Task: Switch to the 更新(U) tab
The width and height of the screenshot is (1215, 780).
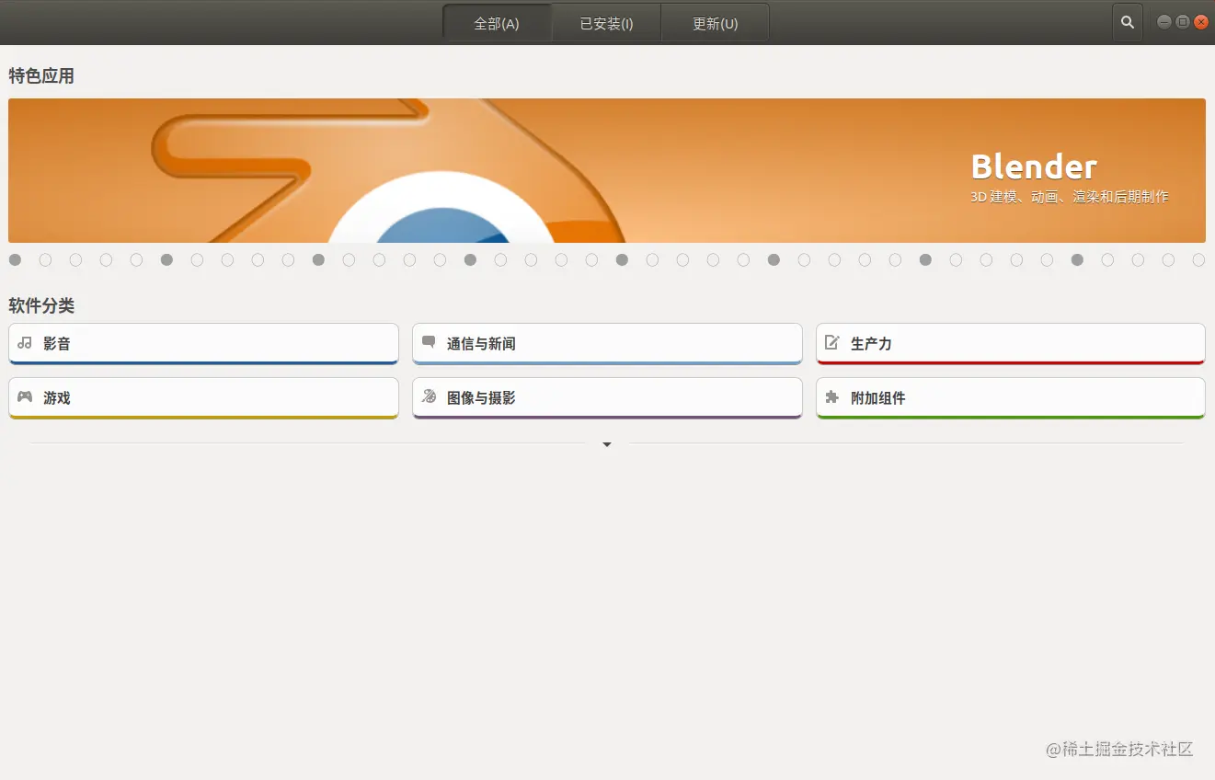Action: click(x=715, y=23)
